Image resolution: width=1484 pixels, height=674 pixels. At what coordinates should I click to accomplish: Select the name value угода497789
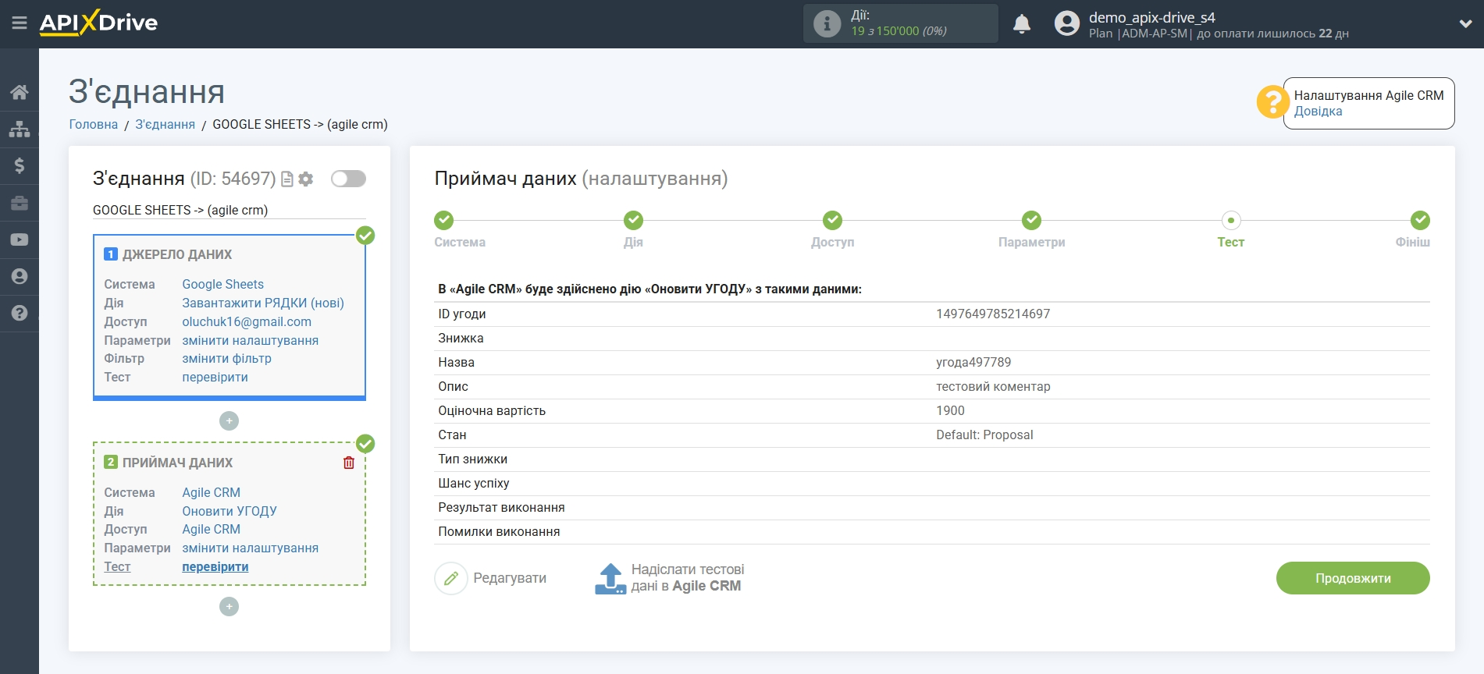973,362
